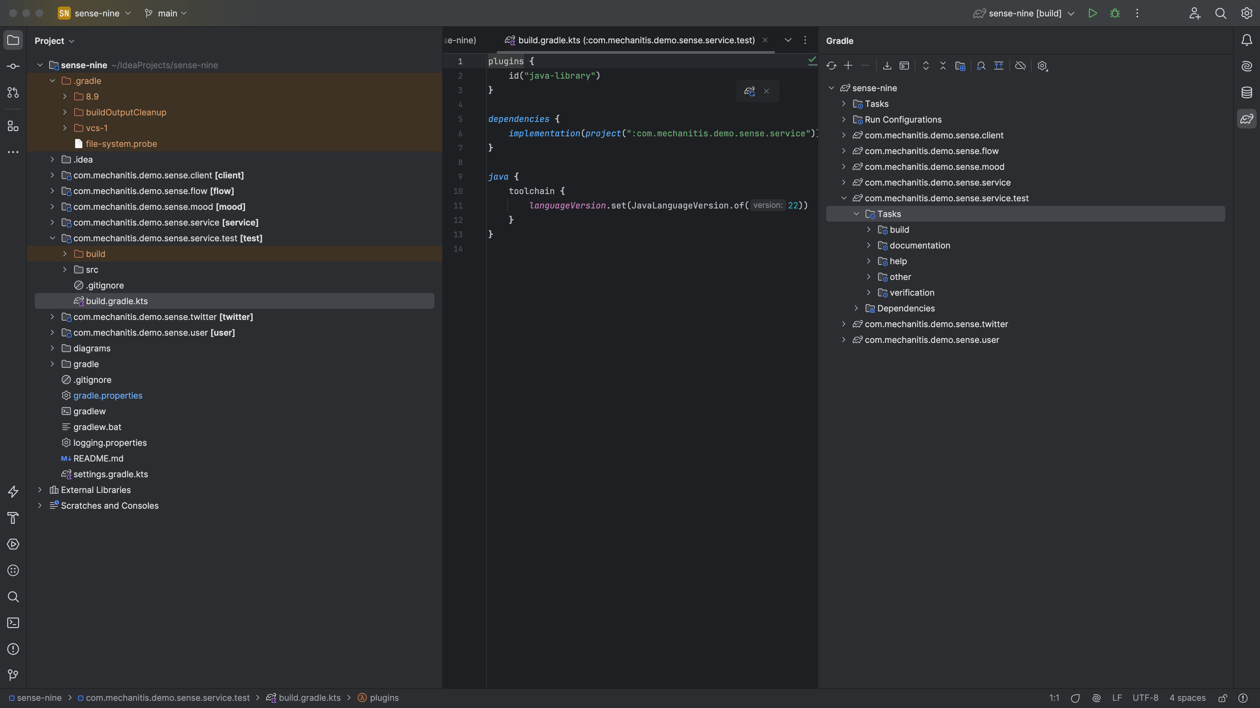This screenshot has width=1260, height=708.
Task: Open Search Everywhere via the magnifier icon
Action: [x=1221, y=13]
